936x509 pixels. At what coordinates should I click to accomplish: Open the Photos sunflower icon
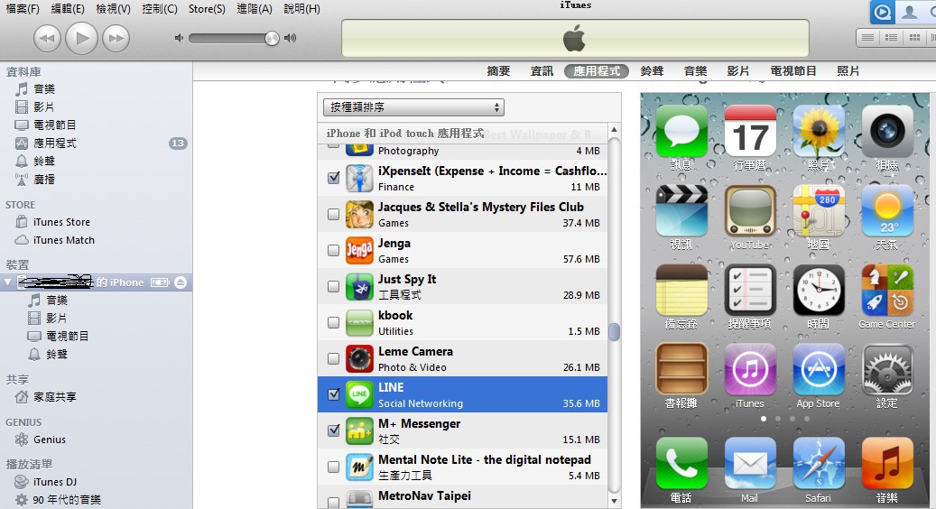819,131
